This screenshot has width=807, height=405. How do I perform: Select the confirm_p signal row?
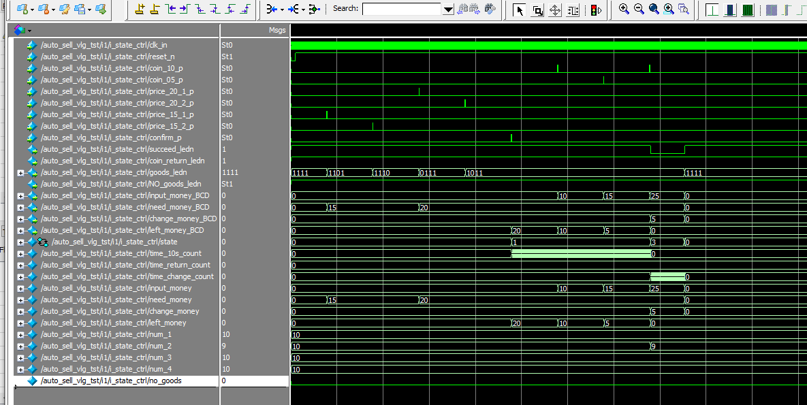(x=151, y=137)
